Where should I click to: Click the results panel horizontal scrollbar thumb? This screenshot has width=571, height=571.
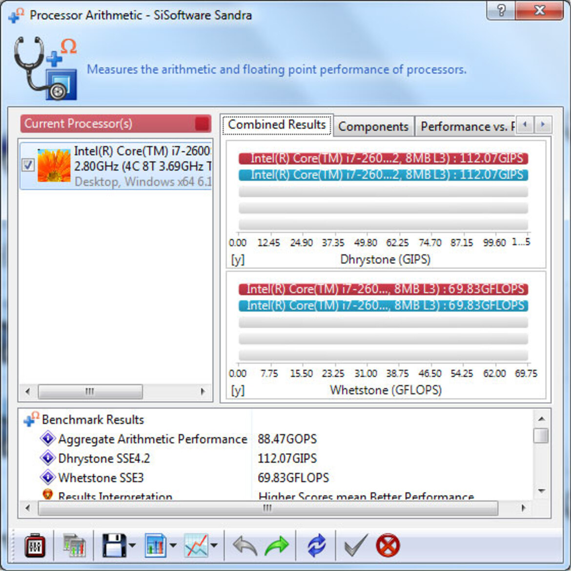click(267, 508)
